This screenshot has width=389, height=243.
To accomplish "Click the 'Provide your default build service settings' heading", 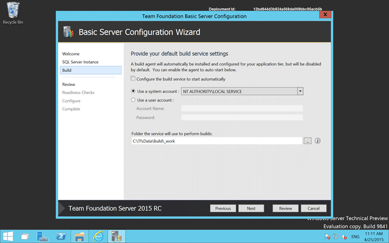I will [x=179, y=53].
